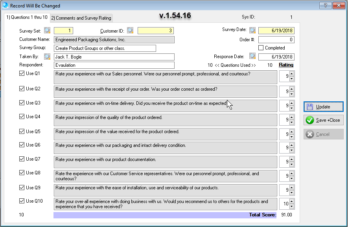Decrease the Q10 rating with down arrow
Screen dimensions: 348x227
pos(292,207)
